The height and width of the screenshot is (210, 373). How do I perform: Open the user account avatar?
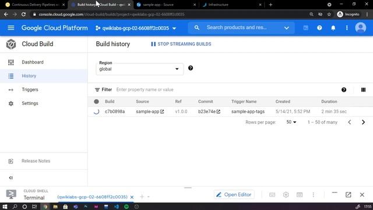[x=361, y=28]
